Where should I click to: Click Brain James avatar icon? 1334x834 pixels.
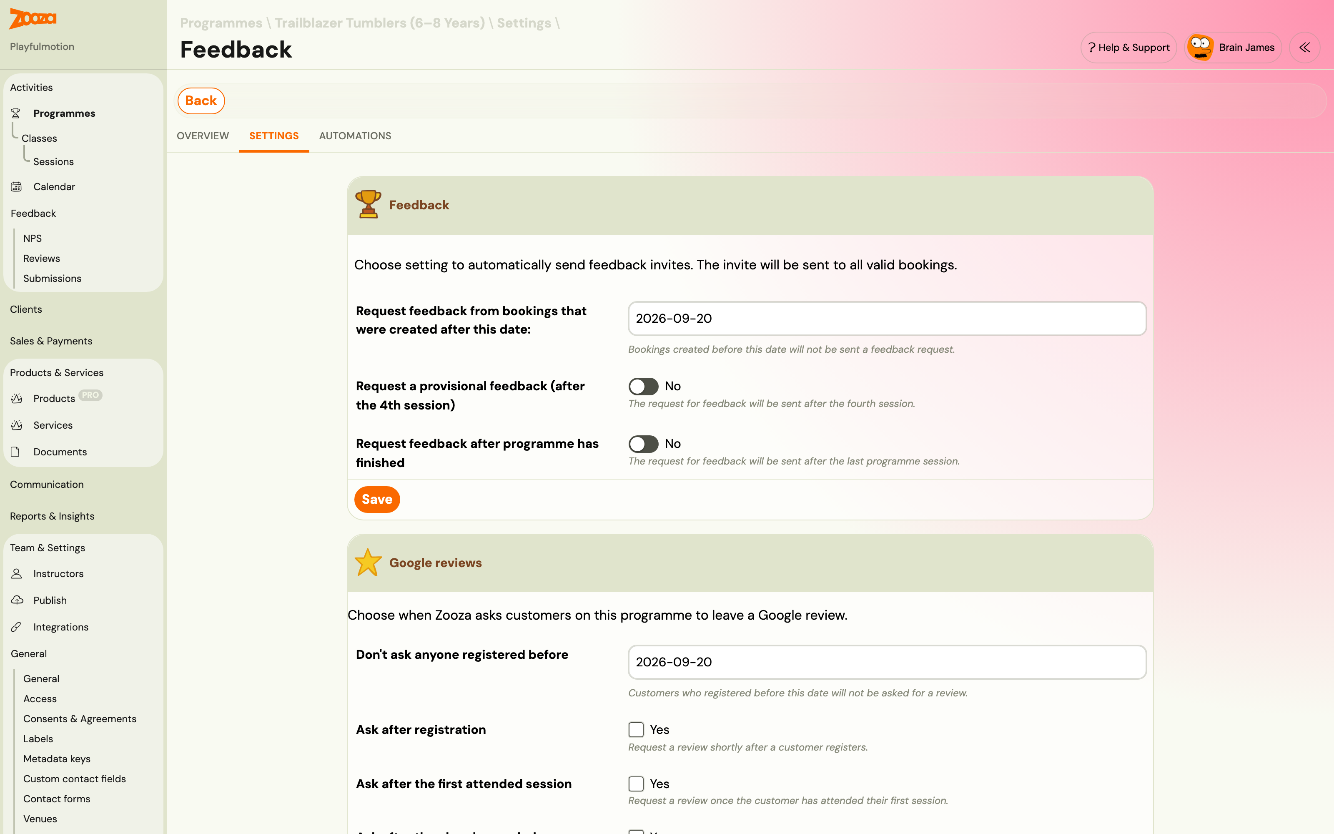tap(1200, 48)
